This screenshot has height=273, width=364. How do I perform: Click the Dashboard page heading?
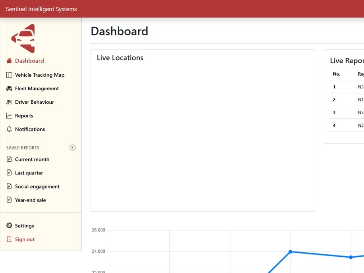coord(119,31)
